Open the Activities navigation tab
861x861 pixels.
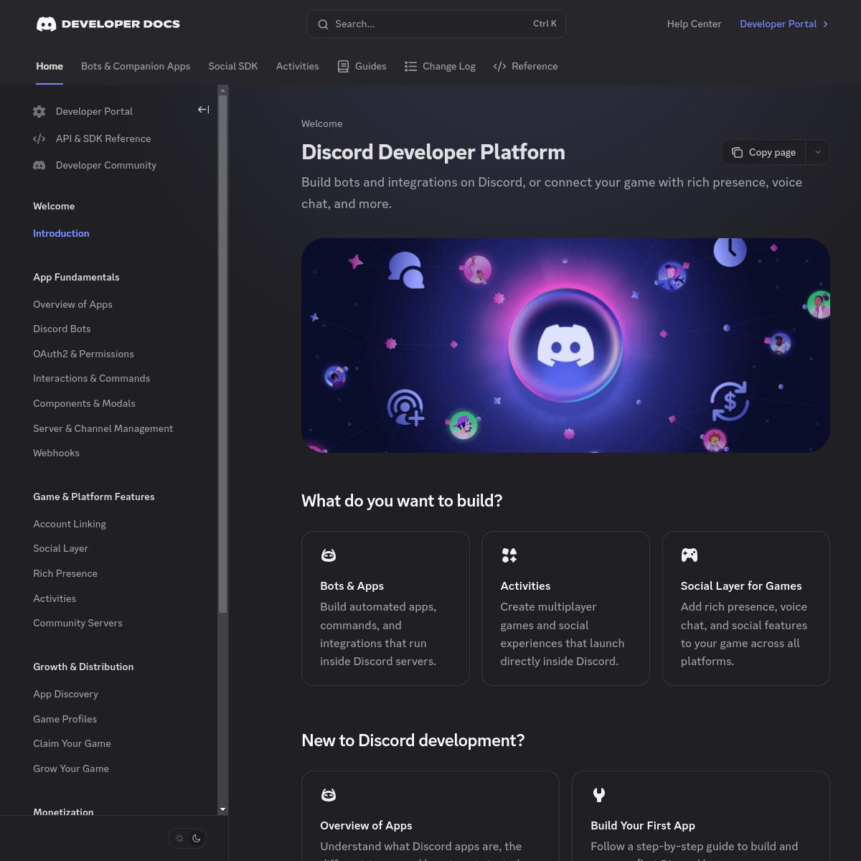(x=297, y=66)
